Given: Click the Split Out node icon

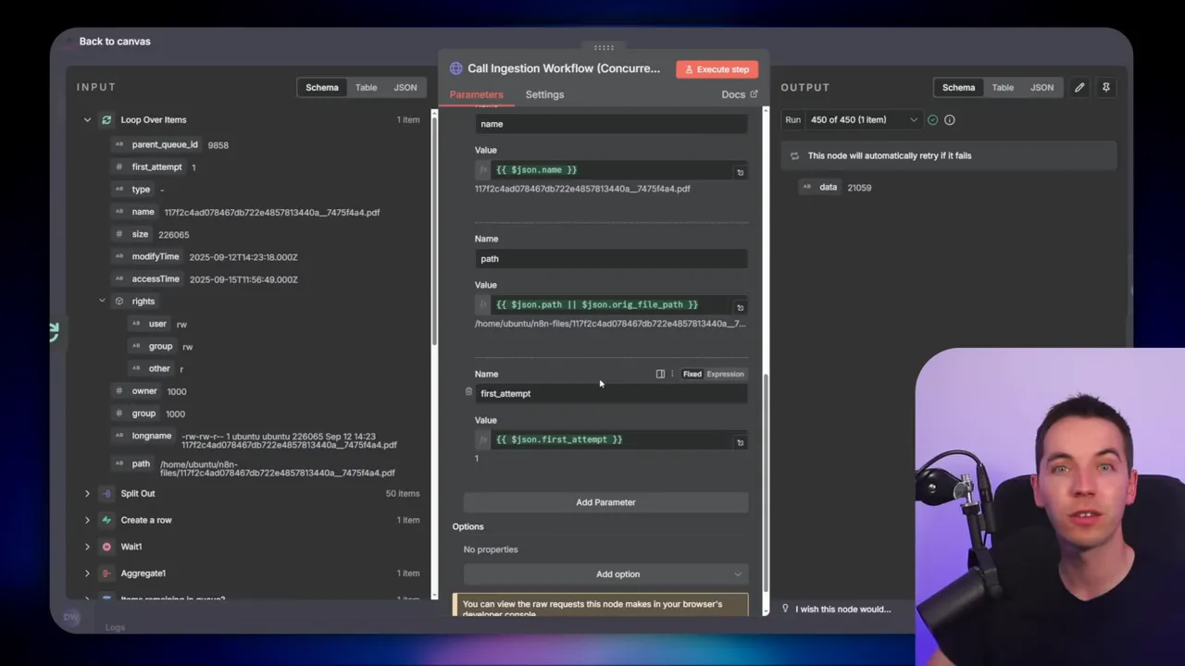Looking at the screenshot, I should click(x=106, y=493).
